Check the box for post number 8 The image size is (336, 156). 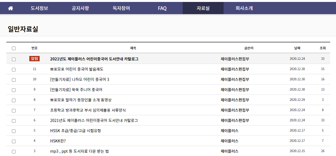(14, 100)
